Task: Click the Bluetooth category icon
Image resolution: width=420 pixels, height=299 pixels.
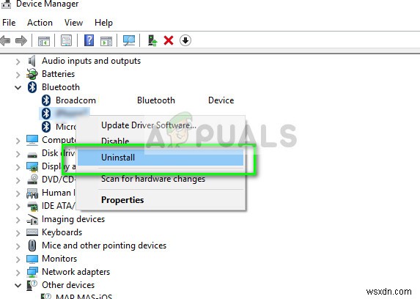Action: click(32, 87)
